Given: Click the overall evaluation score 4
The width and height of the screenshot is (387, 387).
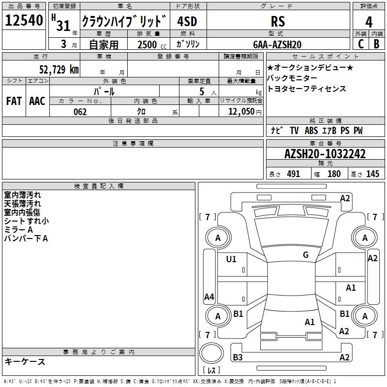Looking at the screenshot, I should pyautogui.click(x=369, y=22).
